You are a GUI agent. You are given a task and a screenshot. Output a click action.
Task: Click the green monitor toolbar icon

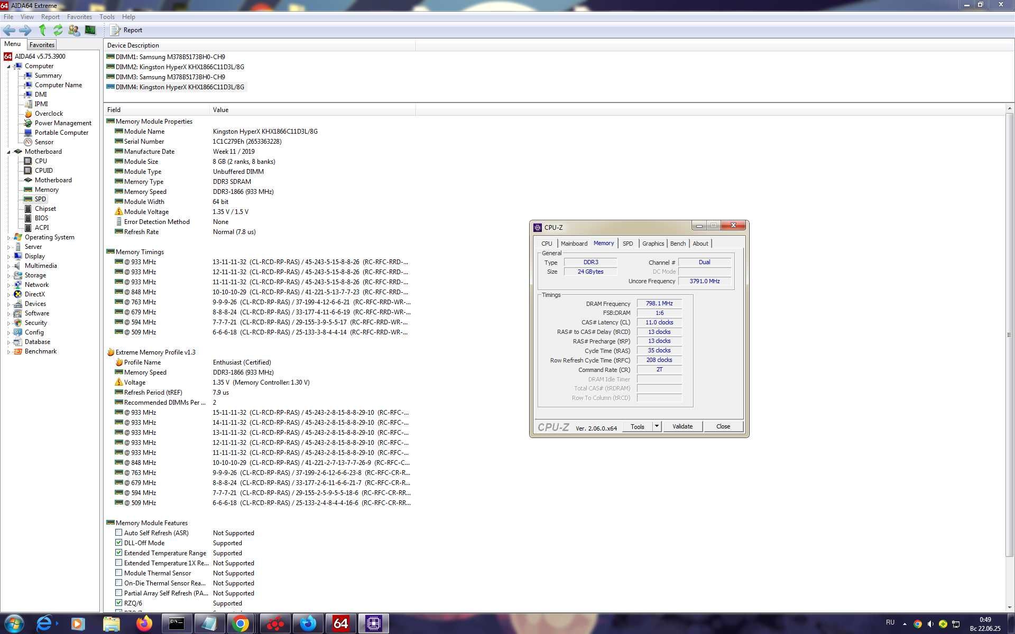tap(90, 30)
